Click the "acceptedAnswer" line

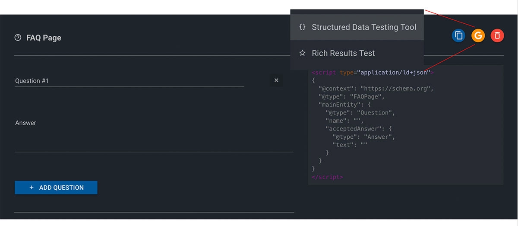coord(358,129)
